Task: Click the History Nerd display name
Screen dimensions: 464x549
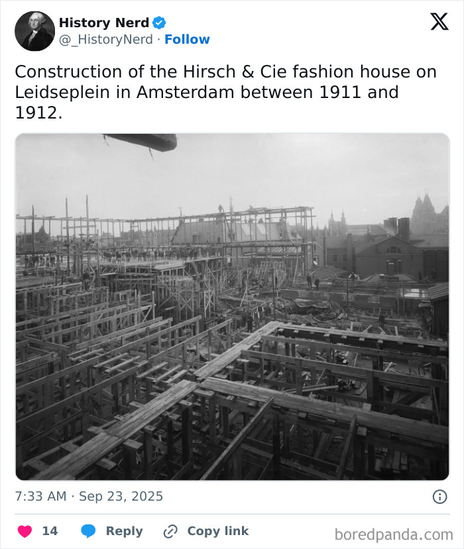Action: point(106,23)
